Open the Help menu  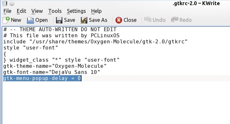tap(96, 11)
